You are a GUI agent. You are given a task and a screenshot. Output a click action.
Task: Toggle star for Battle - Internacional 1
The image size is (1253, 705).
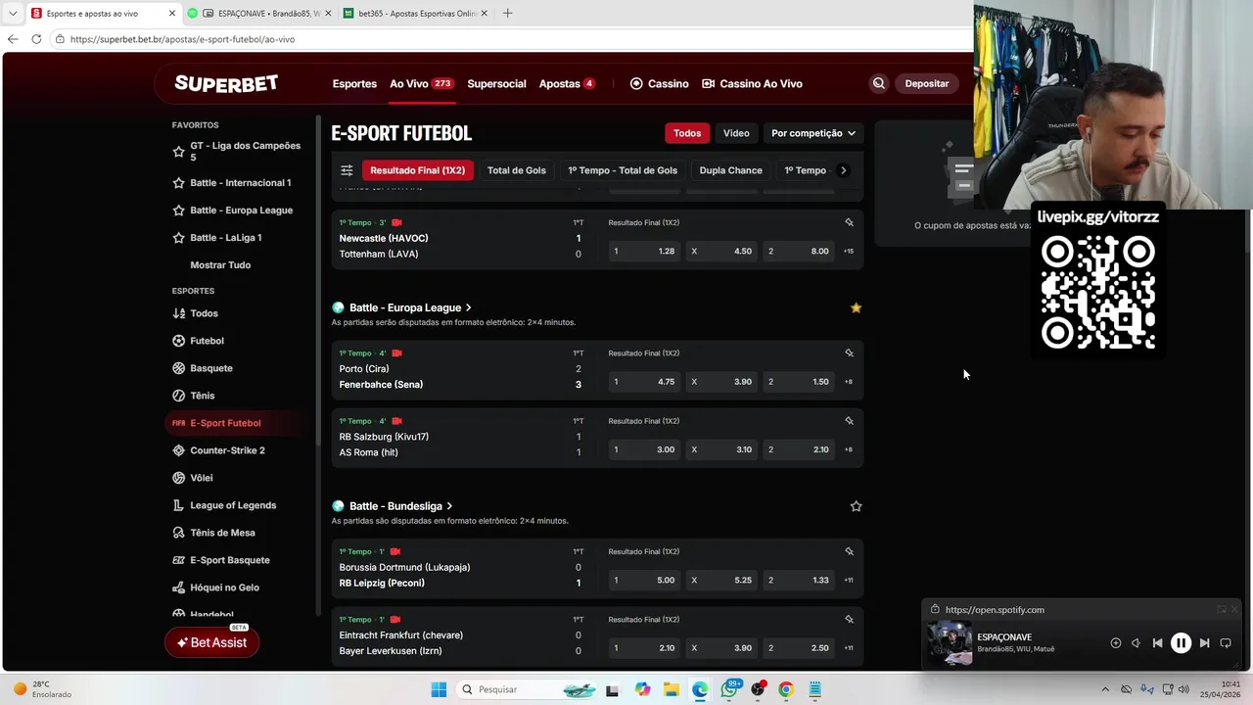178,183
